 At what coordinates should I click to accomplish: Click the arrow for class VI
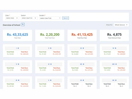(51, 64)
